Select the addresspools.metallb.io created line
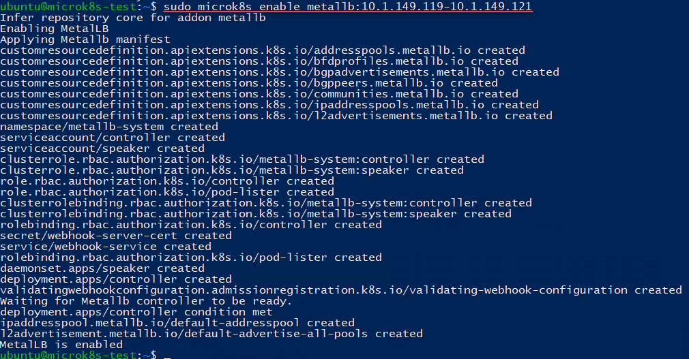The image size is (689, 359). point(263,50)
